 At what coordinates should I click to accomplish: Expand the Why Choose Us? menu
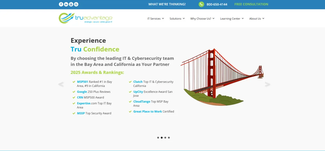tap(202, 19)
